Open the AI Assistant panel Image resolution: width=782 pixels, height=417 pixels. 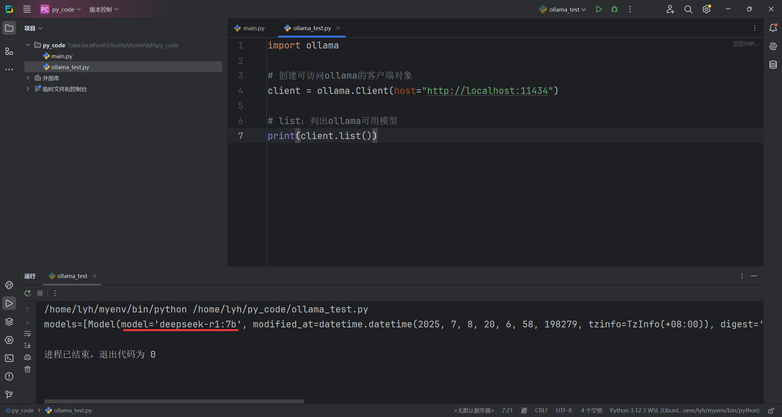tap(773, 46)
